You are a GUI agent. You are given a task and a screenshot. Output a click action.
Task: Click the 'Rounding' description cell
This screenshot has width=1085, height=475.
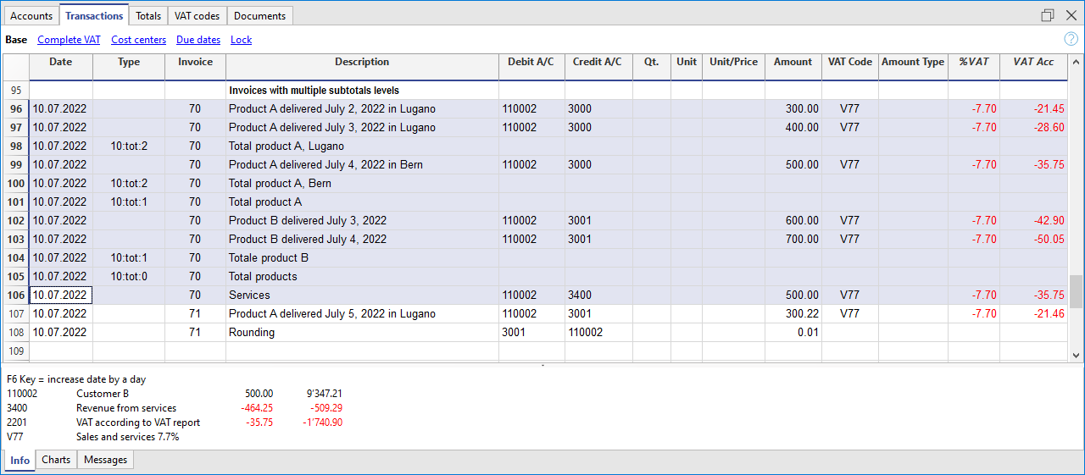pyautogui.click(x=362, y=333)
